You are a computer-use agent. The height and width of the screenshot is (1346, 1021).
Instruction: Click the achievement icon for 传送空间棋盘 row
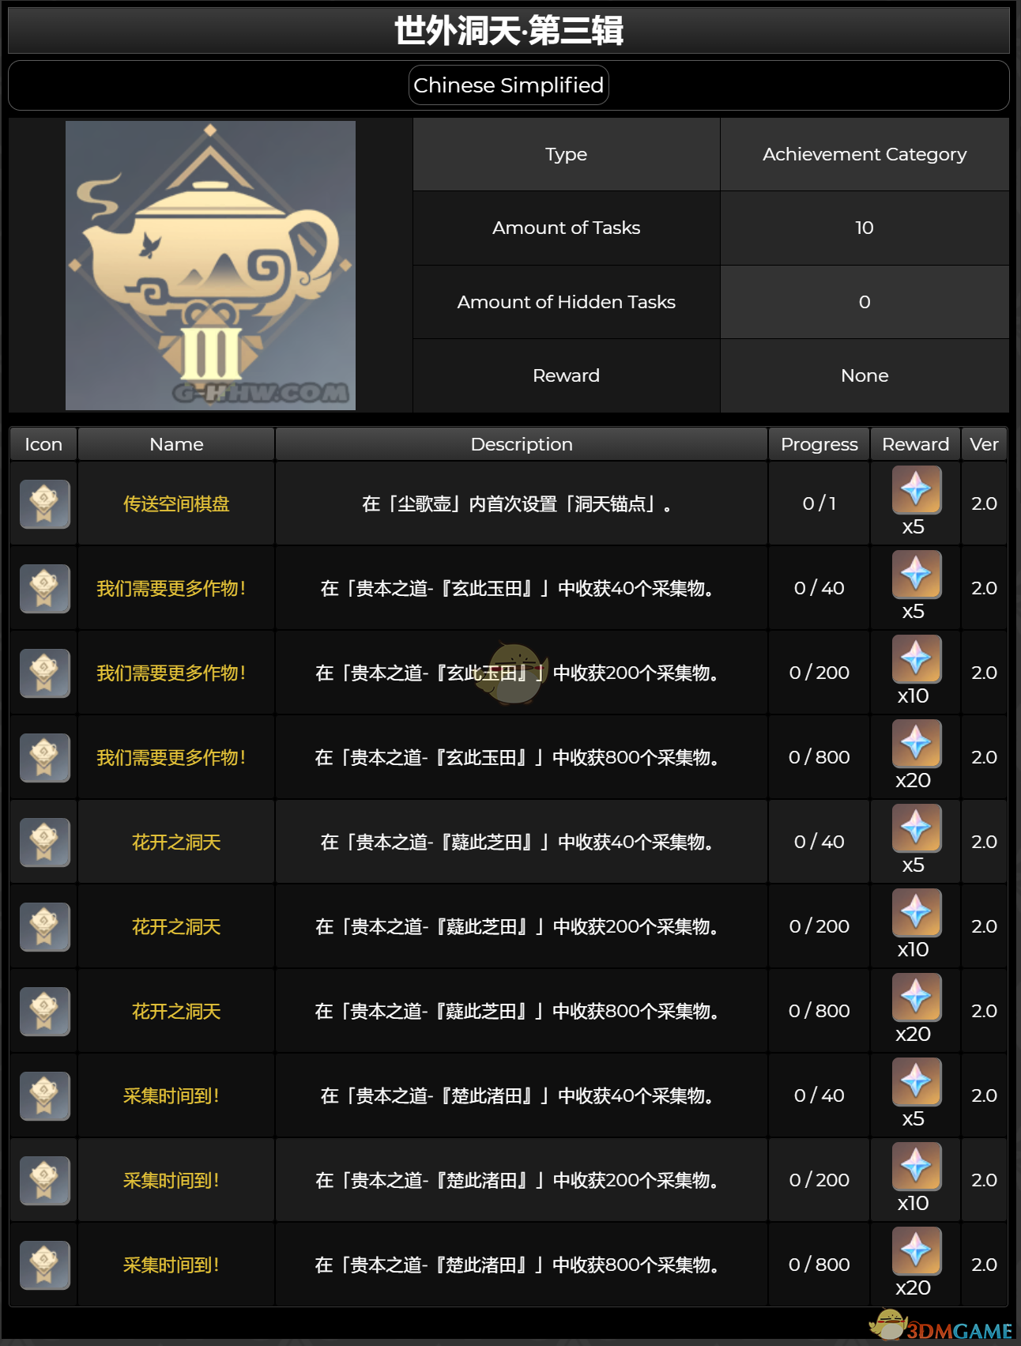44,504
